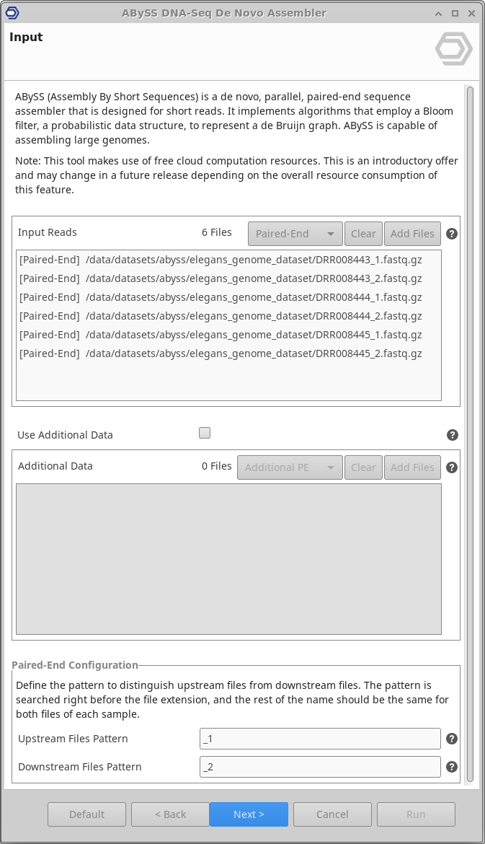Open the Additional PE dropdown
This screenshot has width=485, height=844.
pyautogui.click(x=290, y=467)
